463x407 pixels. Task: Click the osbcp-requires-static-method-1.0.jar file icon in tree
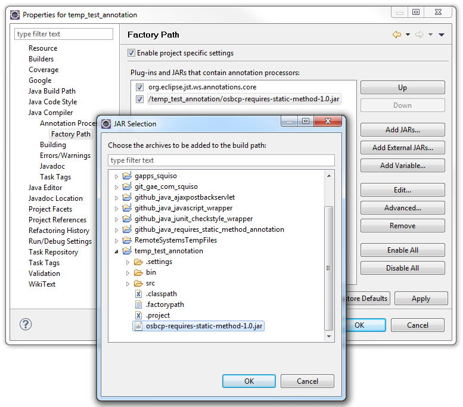pos(138,326)
